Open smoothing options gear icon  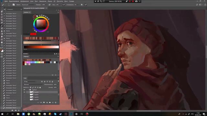pos(82,5)
